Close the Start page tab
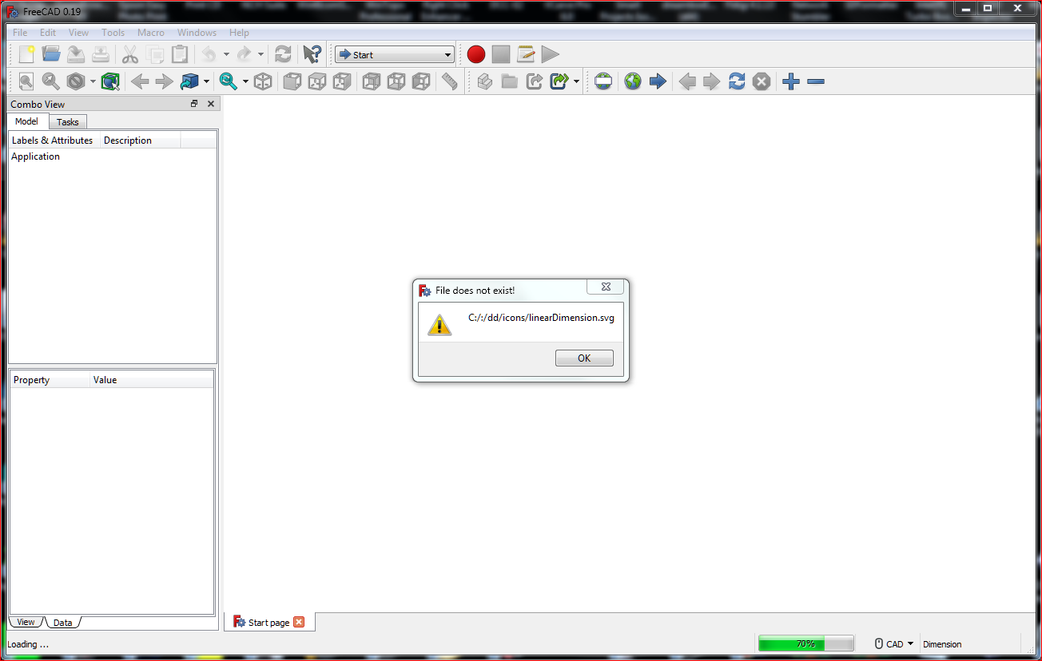1042x661 pixels. click(299, 622)
